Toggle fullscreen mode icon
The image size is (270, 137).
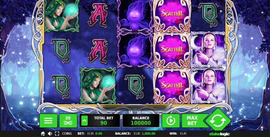[x=57, y=134]
